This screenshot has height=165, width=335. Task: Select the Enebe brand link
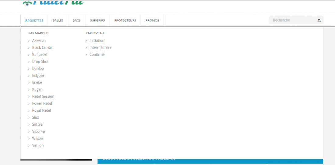(37, 82)
